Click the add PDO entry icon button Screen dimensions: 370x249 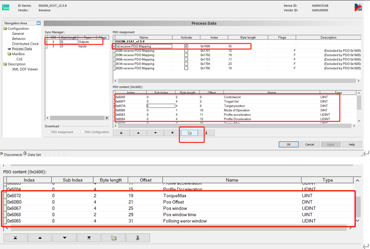click(190, 133)
